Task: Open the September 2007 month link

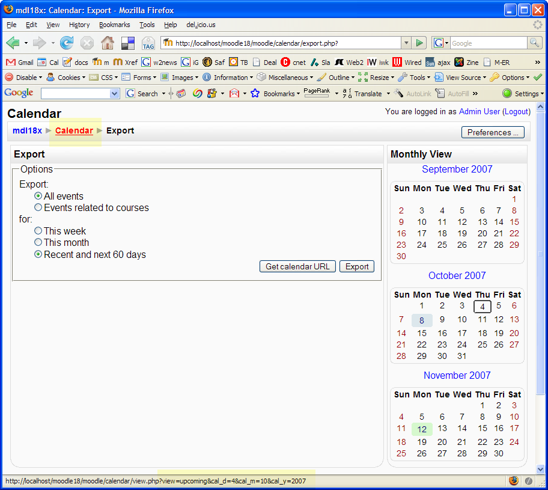Action: point(457,169)
